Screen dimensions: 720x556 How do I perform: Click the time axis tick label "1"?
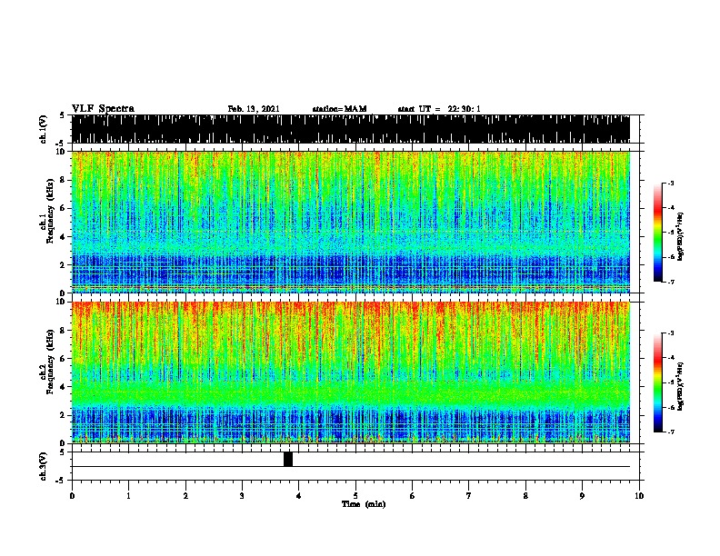click(128, 495)
